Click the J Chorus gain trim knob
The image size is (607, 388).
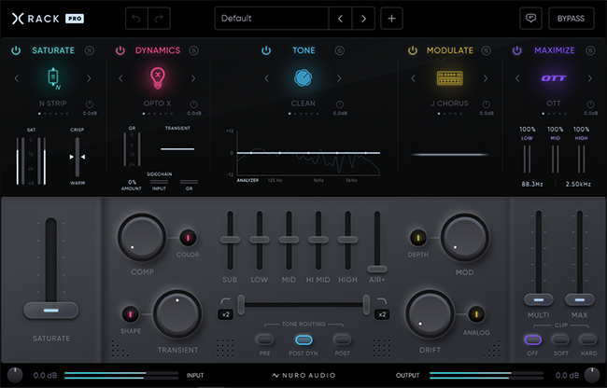coord(487,104)
